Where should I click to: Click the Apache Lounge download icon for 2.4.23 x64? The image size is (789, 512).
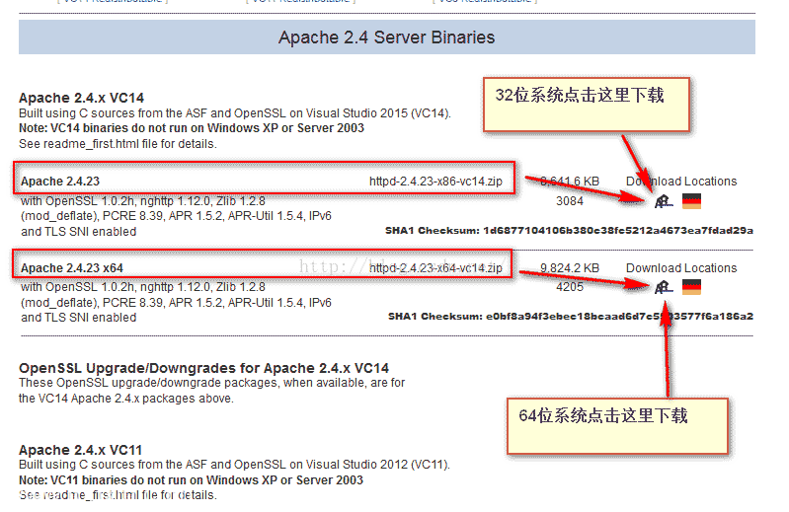click(x=664, y=287)
